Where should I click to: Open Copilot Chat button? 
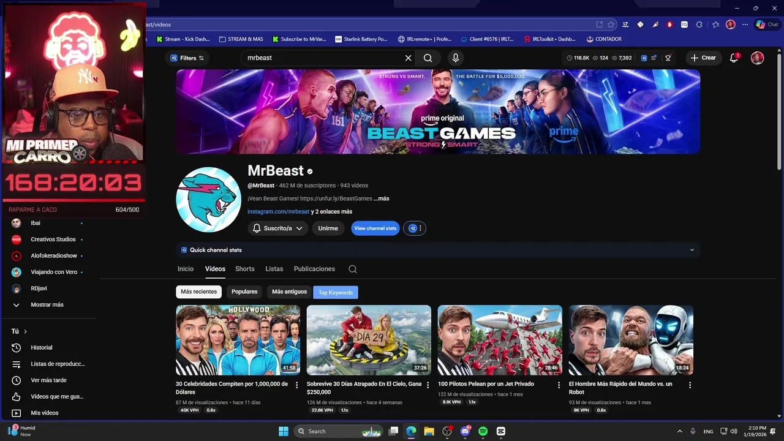(x=767, y=24)
